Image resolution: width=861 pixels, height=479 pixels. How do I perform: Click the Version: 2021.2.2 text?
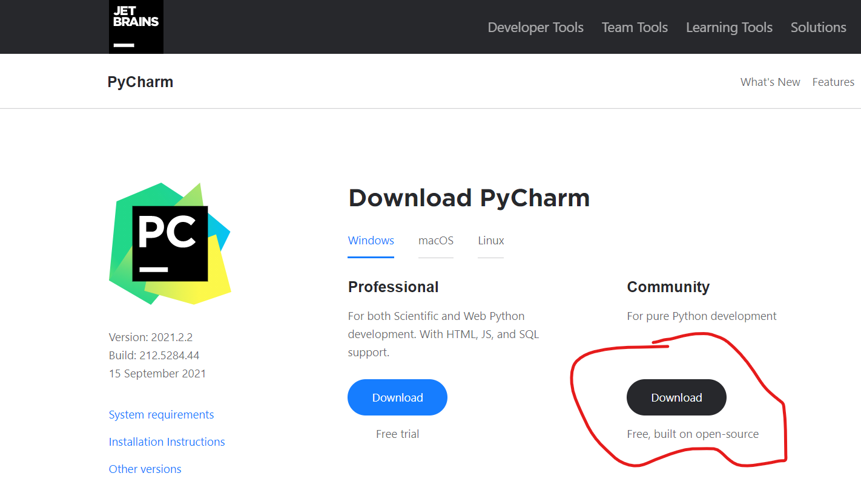pyautogui.click(x=151, y=337)
